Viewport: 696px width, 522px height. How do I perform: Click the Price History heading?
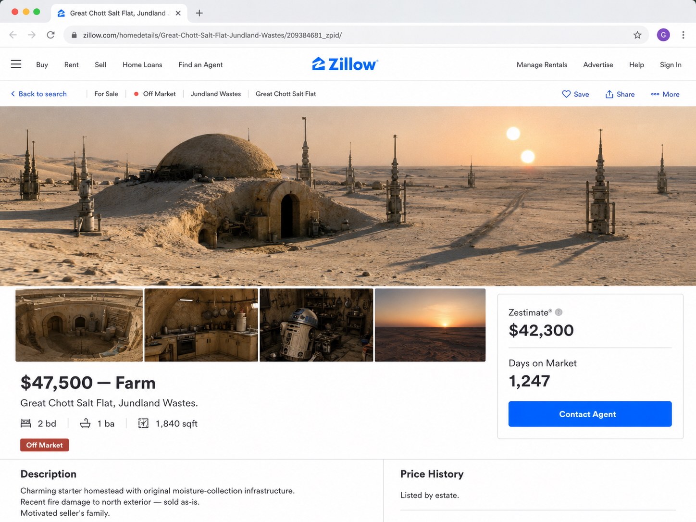pyautogui.click(x=432, y=474)
